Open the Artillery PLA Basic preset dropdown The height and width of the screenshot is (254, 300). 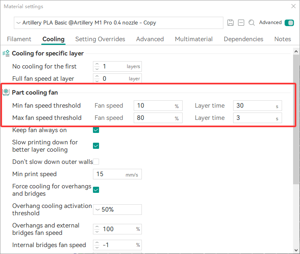click(118, 23)
